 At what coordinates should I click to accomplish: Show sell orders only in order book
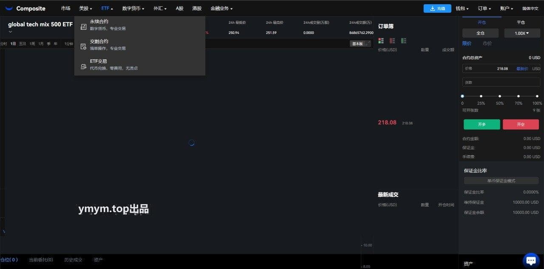[x=392, y=41]
